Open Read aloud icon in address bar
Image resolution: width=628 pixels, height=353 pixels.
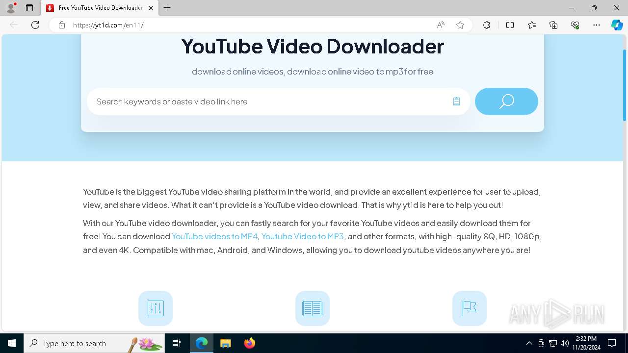pos(441,25)
